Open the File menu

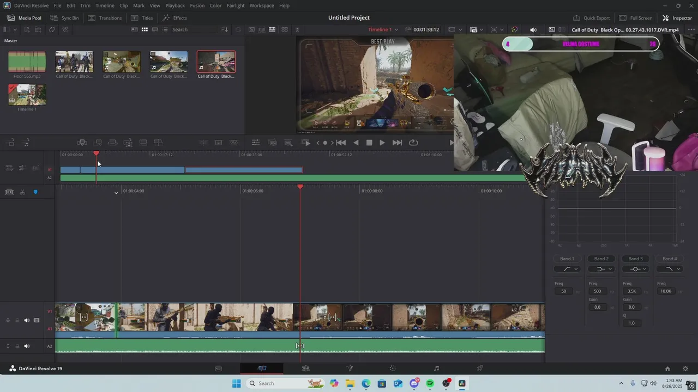(57, 5)
